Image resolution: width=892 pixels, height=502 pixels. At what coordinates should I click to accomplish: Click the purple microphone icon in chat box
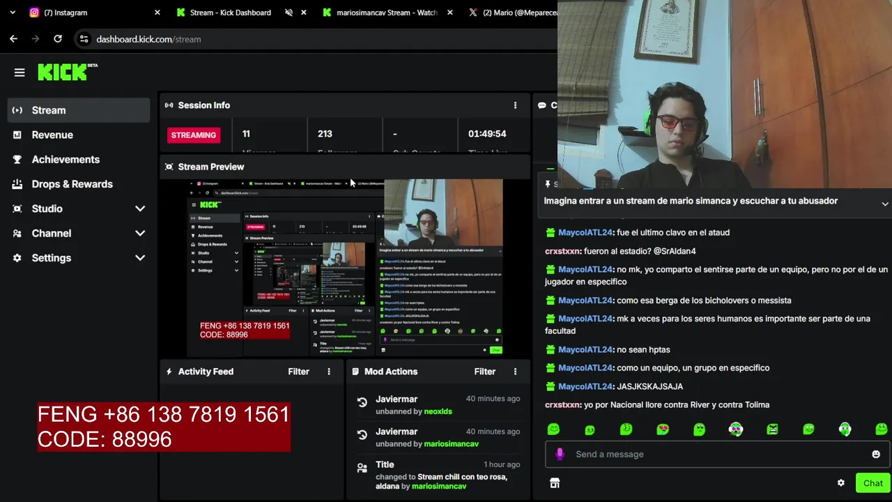(x=559, y=454)
